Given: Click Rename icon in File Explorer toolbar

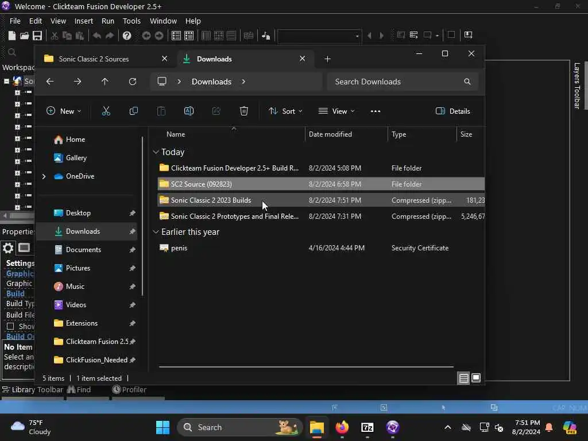Looking at the screenshot, I should click(x=188, y=111).
